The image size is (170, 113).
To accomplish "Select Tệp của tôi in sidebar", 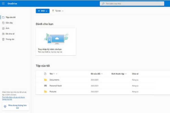I will 10,17.
